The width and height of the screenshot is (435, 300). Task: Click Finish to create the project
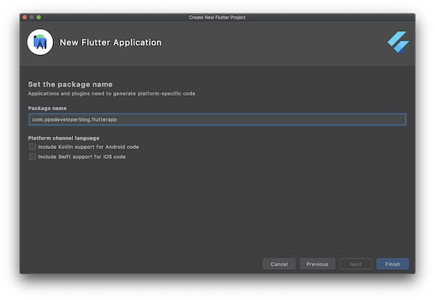392,264
